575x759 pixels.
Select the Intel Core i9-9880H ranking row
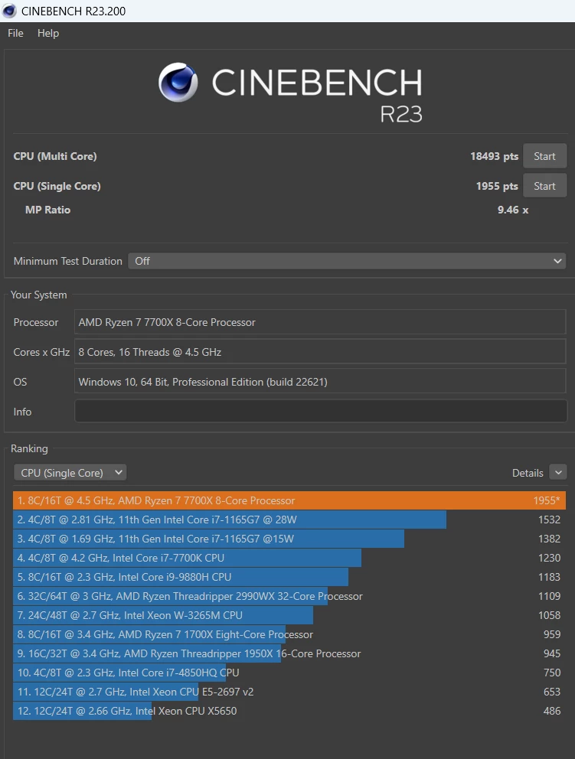tap(289, 576)
